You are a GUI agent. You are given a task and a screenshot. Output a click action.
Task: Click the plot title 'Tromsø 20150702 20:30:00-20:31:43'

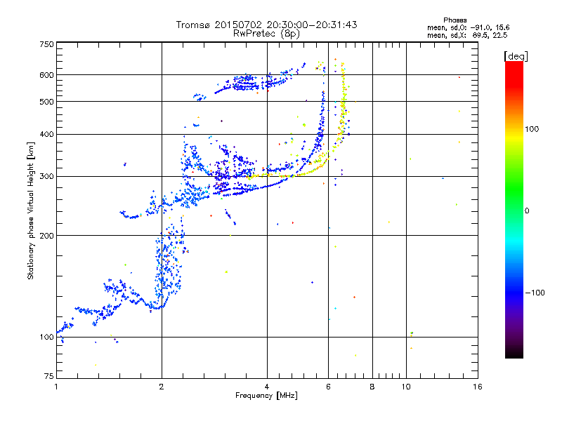pos(266,25)
